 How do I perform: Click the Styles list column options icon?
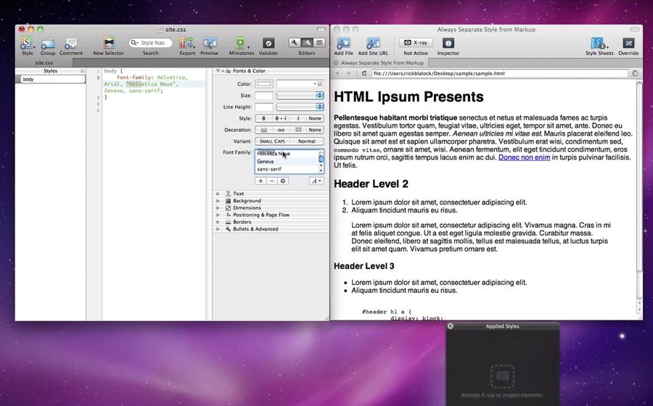point(83,71)
